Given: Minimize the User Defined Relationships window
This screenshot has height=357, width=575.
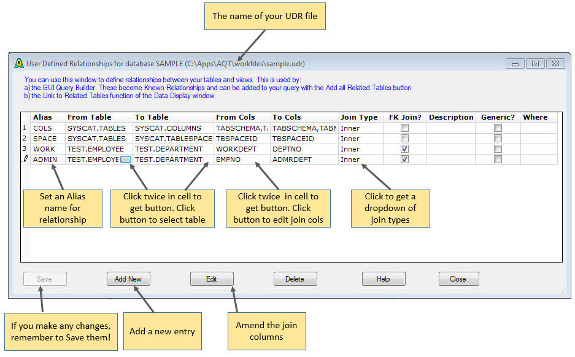Looking at the screenshot, I should [x=515, y=64].
